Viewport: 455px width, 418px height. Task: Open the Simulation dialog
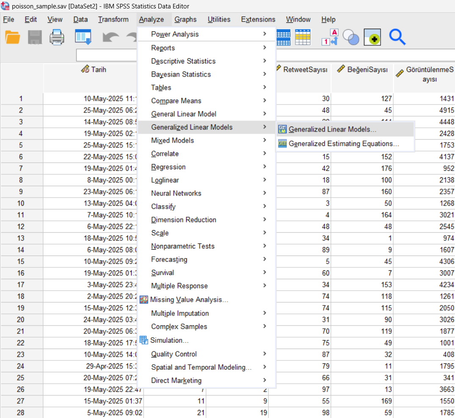(169, 340)
